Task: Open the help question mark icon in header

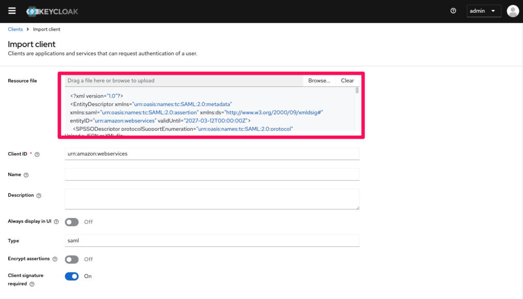Action: point(453,11)
